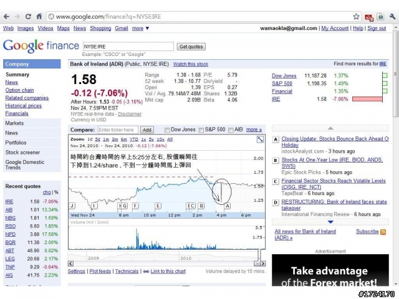Image resolution: width=399 pixels, height=299 pixels.
Task: Go back with browser back arrow
Action: pyautogui.click(x=6, y=17)
